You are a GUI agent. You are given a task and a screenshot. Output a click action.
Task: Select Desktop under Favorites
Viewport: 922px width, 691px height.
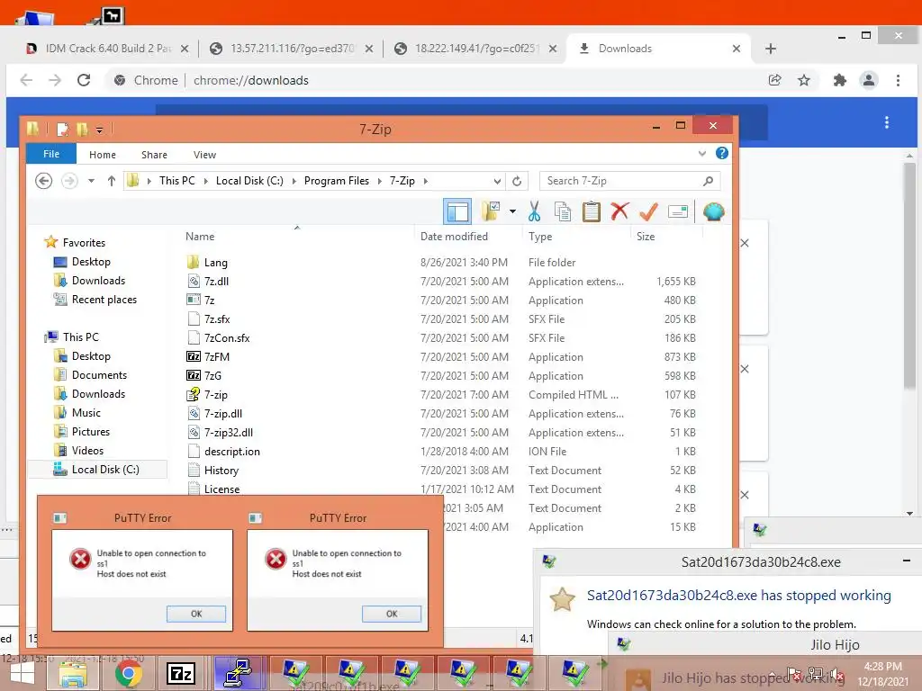click(91, 262)
